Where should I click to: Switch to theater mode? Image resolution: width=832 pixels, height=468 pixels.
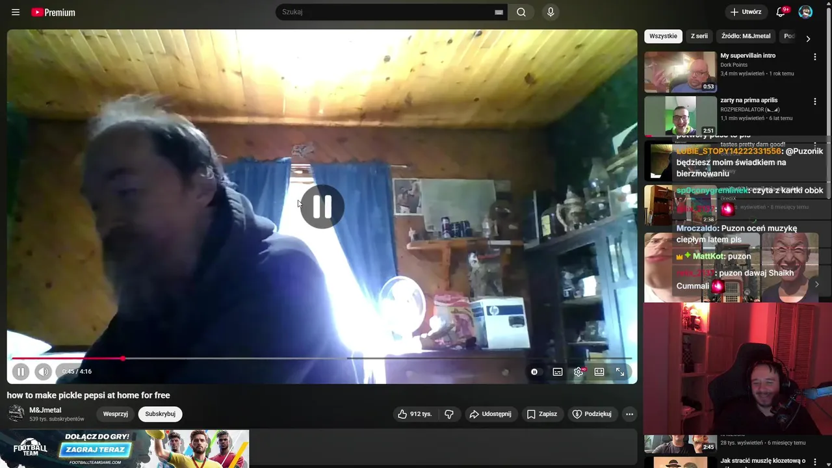pos(599,372)
